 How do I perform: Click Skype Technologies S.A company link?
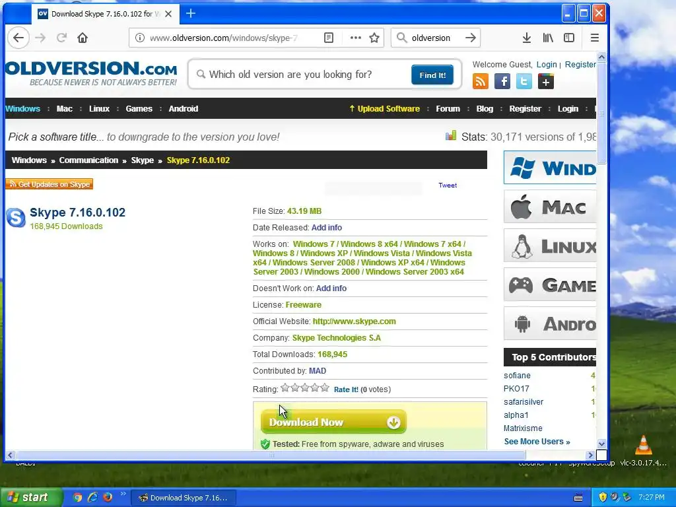[x=336, y=338]
